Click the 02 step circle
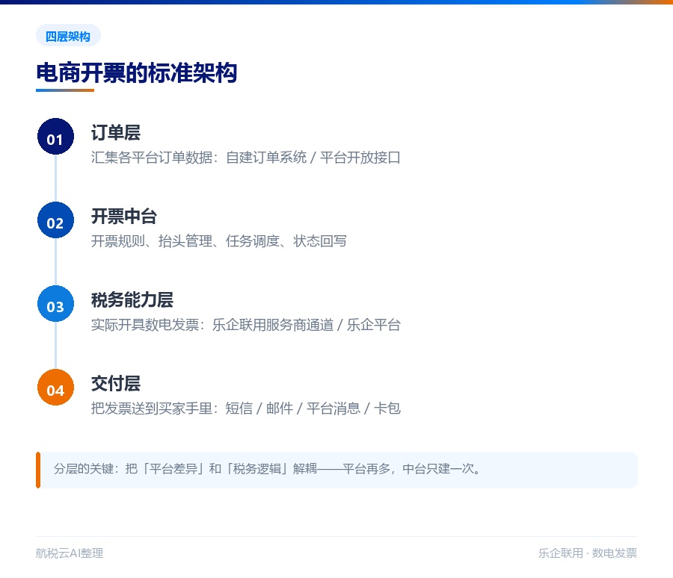 pyautogui.click(x=56, y=220)
